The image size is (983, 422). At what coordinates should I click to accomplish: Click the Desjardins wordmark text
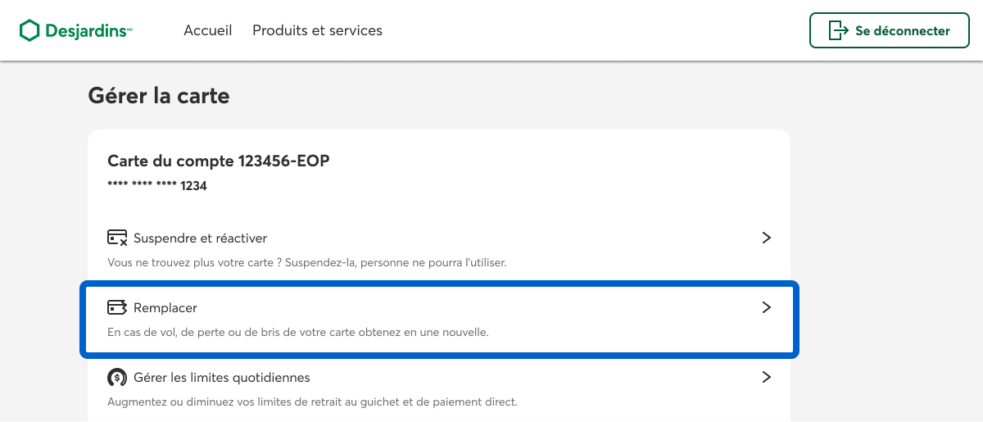pos(88,31)
